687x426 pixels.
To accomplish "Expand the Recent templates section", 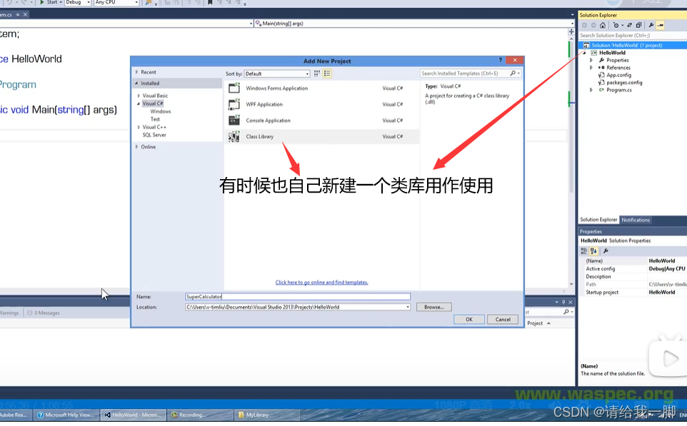I will [136, 72].
